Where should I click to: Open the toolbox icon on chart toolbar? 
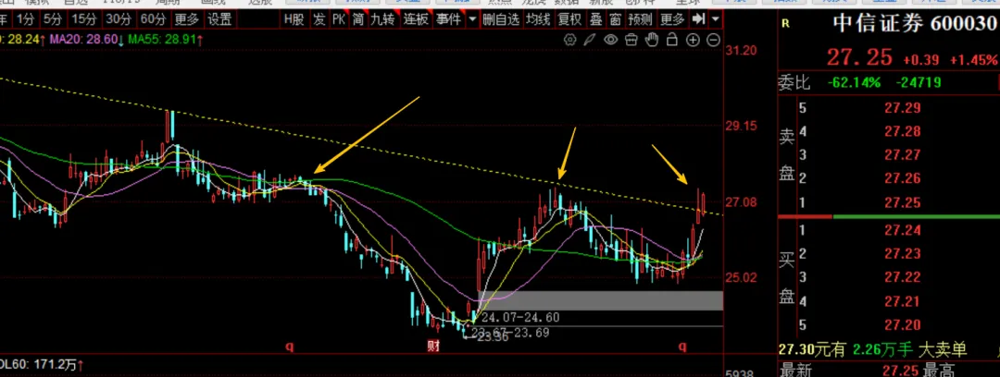(x=631, y=40)
